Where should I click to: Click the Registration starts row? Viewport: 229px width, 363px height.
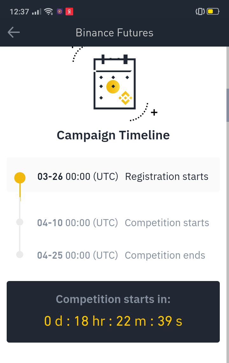113,174
